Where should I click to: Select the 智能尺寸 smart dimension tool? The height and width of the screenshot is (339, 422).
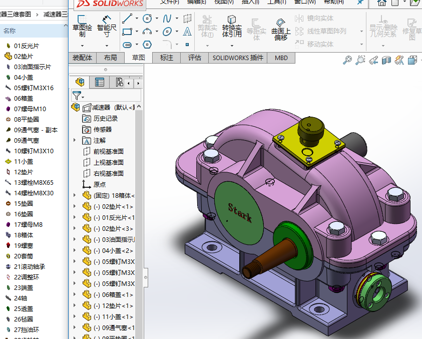[x=106, y=21]
